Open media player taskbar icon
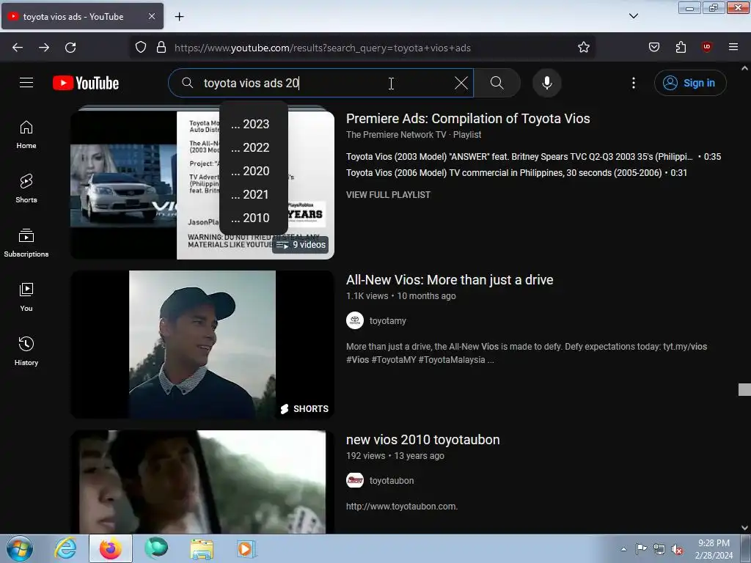The width and height of the screenshot is (751, 563). [x=246, y=548]
